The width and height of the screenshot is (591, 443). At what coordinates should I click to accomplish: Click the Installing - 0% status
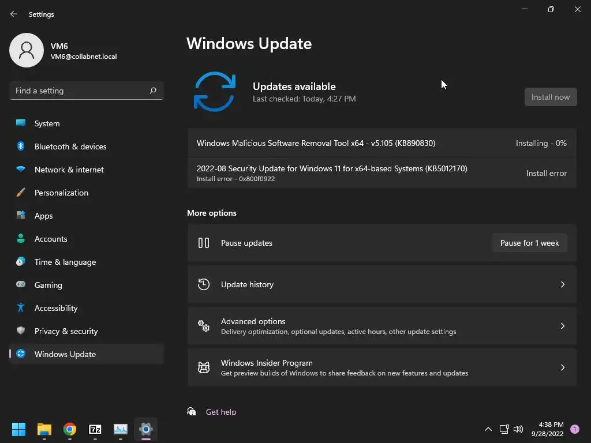click(x=541, y=143)
